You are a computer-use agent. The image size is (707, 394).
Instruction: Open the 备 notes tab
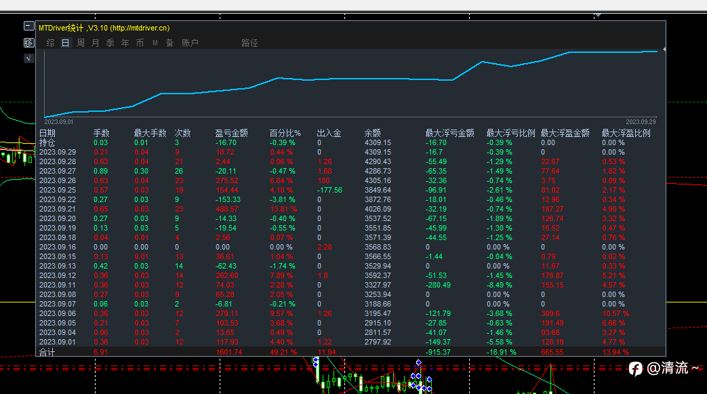point(169,43)
